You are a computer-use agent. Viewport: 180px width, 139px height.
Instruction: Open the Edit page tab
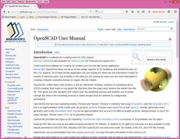click(119, 29)
